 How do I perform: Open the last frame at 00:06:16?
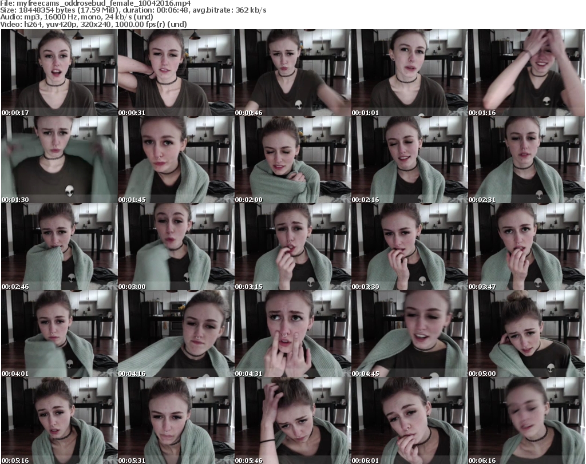pyautogui.click(x=526, y=421)
